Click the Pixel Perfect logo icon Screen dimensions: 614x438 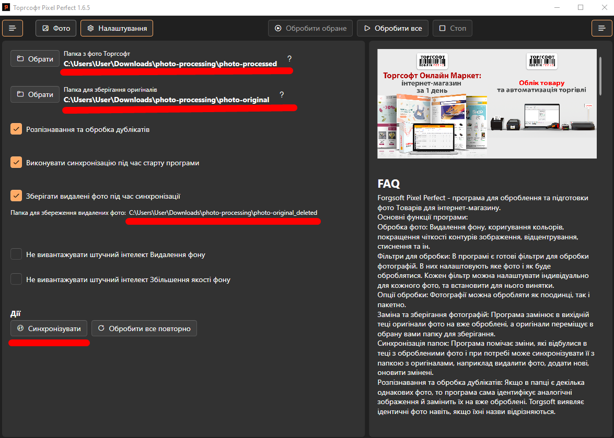click(7, 7)
